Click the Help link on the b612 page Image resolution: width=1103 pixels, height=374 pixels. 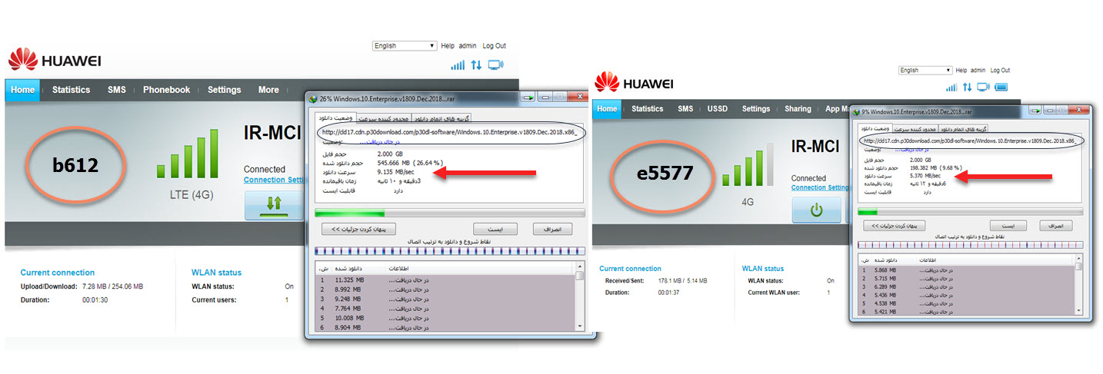click(x=448, y=46)
